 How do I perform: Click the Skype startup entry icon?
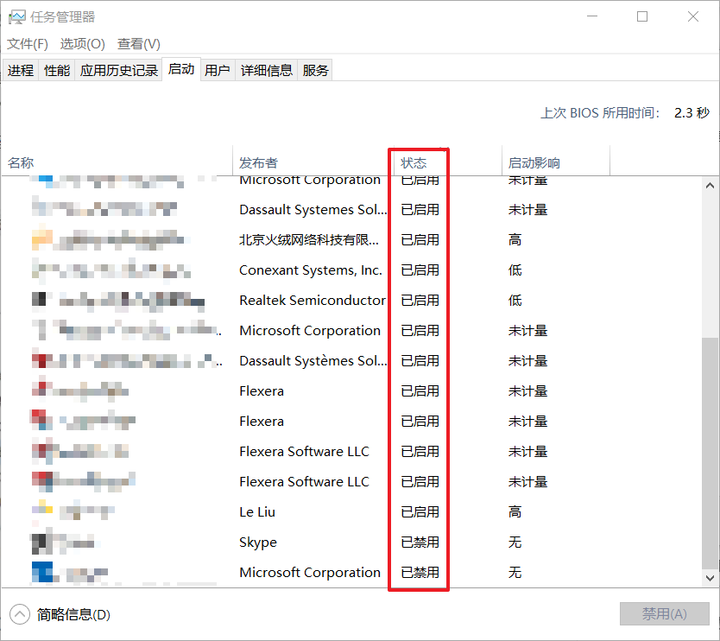[41, 542]
